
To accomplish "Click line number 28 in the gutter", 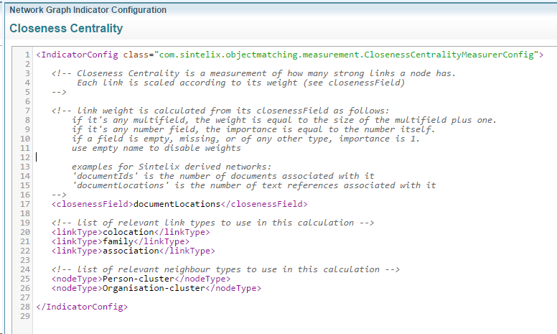I will (24, 307).
